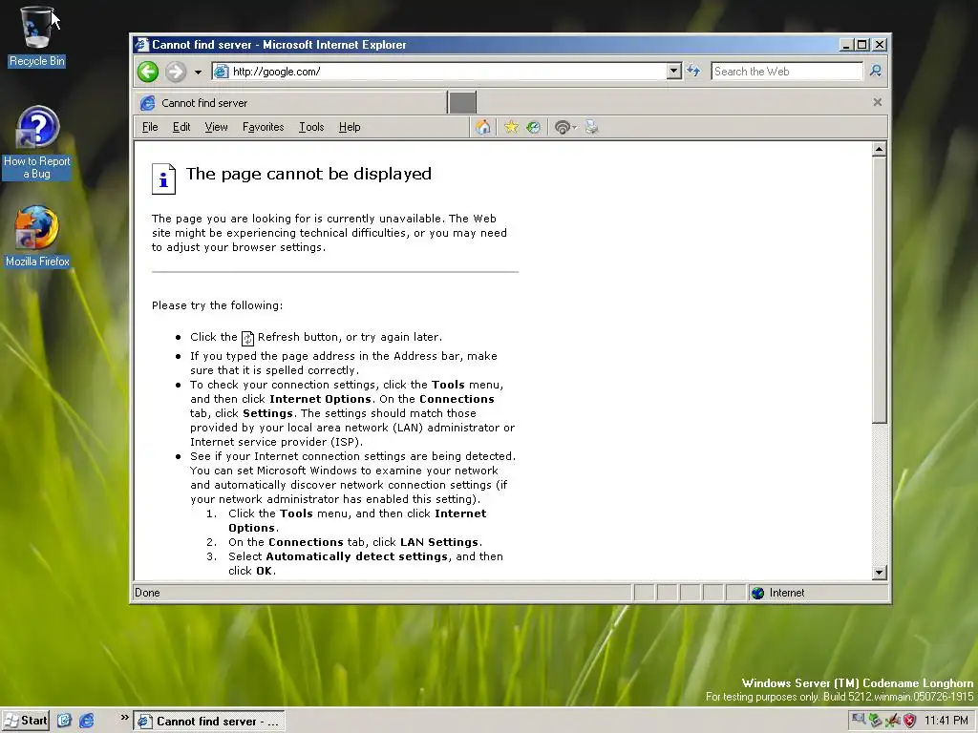
Task: Open the Recycle Bin desktop icon
Action: point(37,36)
